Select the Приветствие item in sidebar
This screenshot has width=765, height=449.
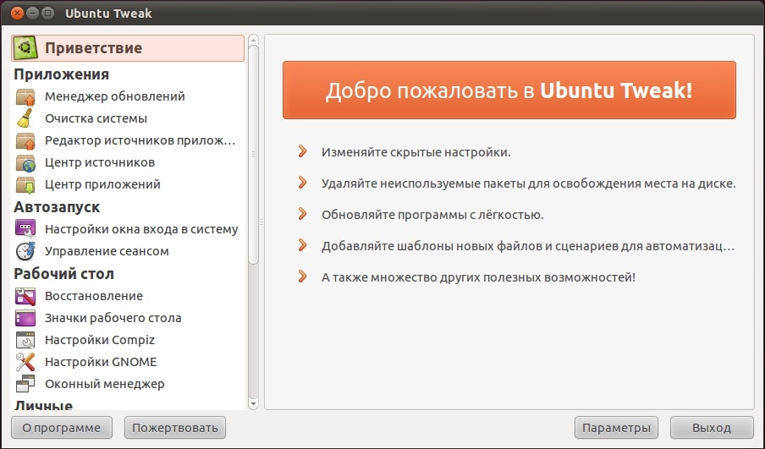coord(127,48)
